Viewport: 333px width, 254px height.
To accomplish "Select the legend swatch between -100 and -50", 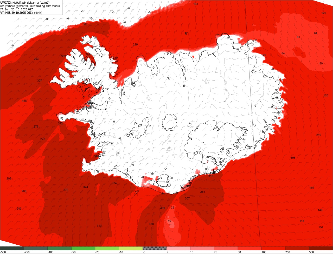I will pyautogui.click(x=60, y=248).
